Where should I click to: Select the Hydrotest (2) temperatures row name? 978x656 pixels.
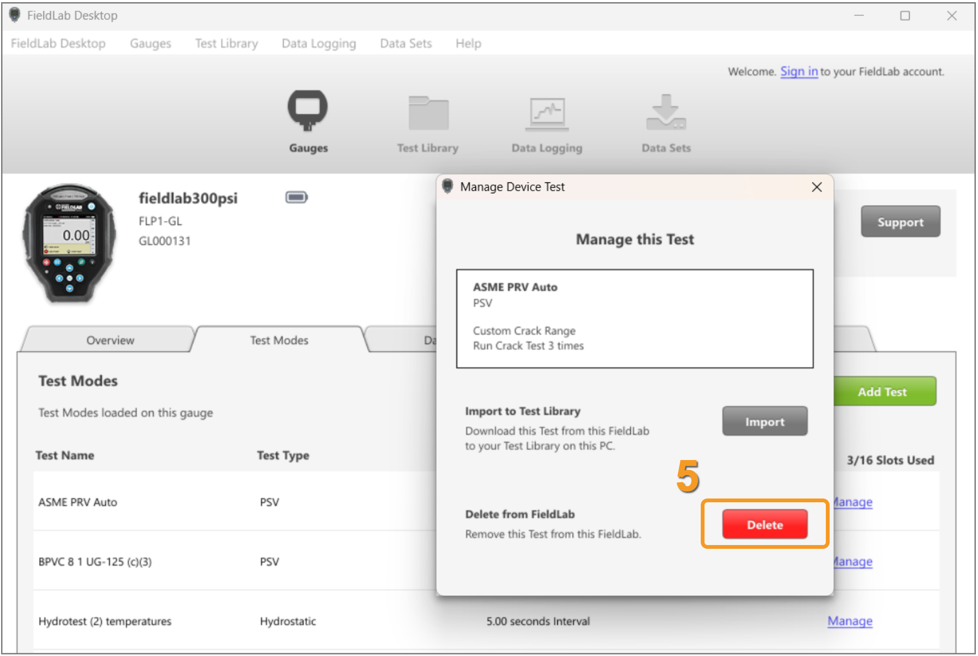pyautogui.click(x=105, y=621)
